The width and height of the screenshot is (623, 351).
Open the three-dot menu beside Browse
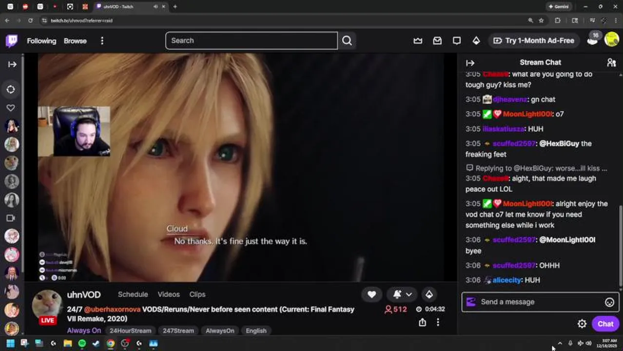[102, 41]
